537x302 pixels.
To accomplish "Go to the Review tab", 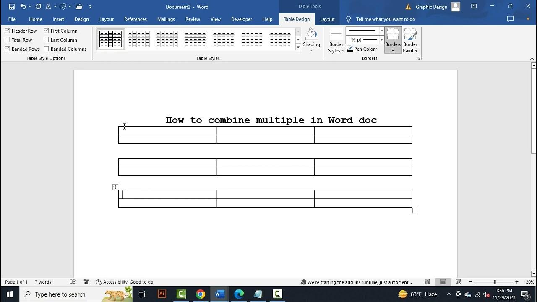I will coord(193,19).
